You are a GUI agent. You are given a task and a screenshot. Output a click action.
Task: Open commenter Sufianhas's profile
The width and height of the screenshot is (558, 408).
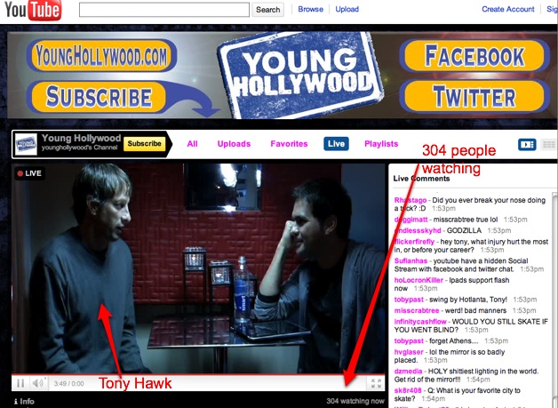pos(411,261)
